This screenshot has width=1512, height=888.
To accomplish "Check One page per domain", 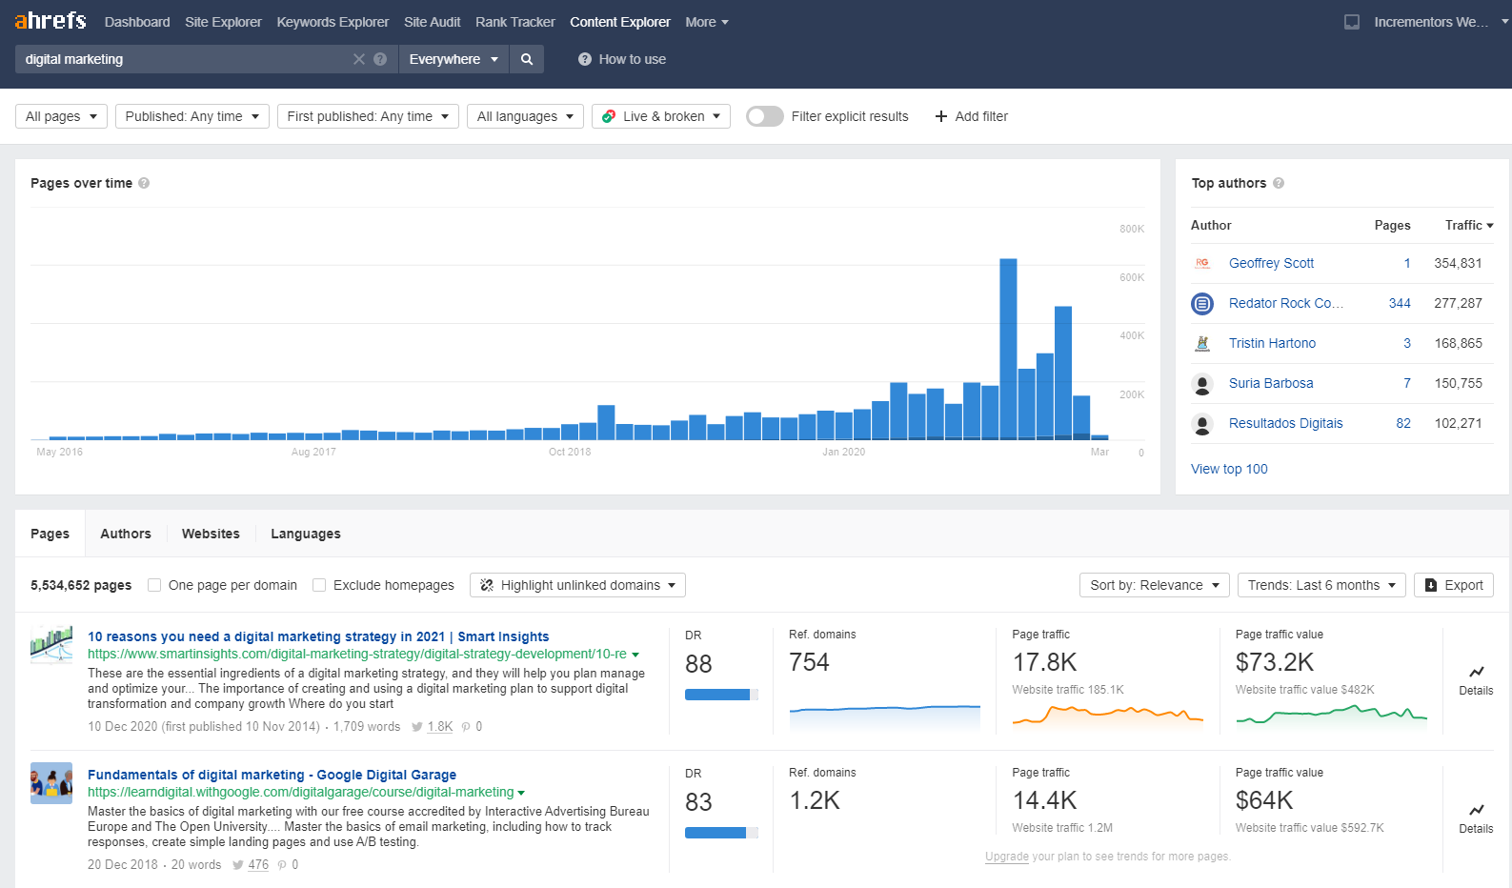I will pyautogui.click(x=154, y=585).
